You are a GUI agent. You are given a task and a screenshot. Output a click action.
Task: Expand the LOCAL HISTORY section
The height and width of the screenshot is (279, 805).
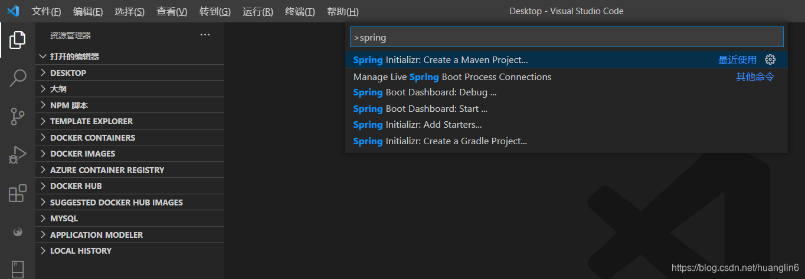130,251
